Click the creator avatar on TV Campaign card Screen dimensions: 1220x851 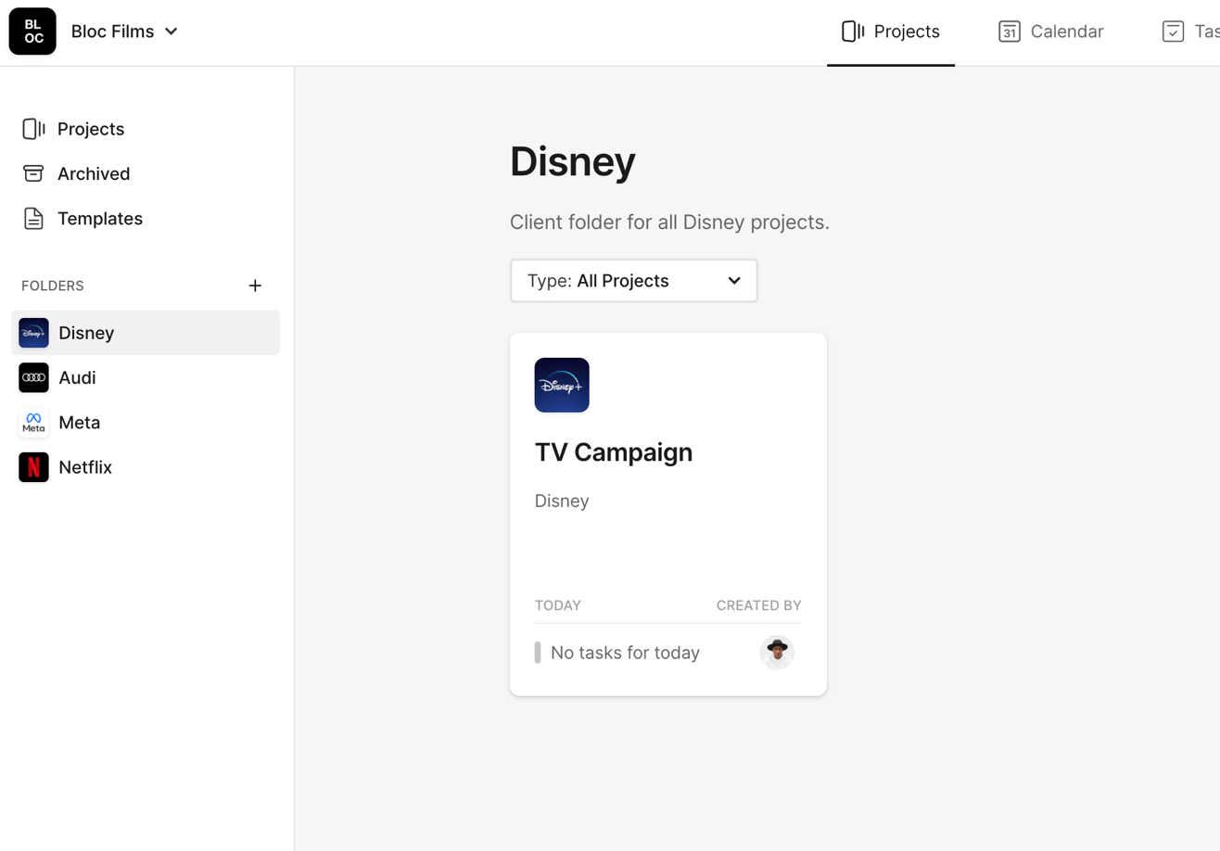coord(777,653)
